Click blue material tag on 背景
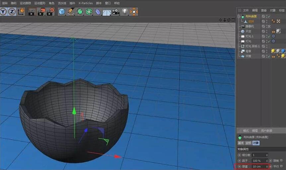Screen dimensions: 286x170 click(x=283, y=51)
